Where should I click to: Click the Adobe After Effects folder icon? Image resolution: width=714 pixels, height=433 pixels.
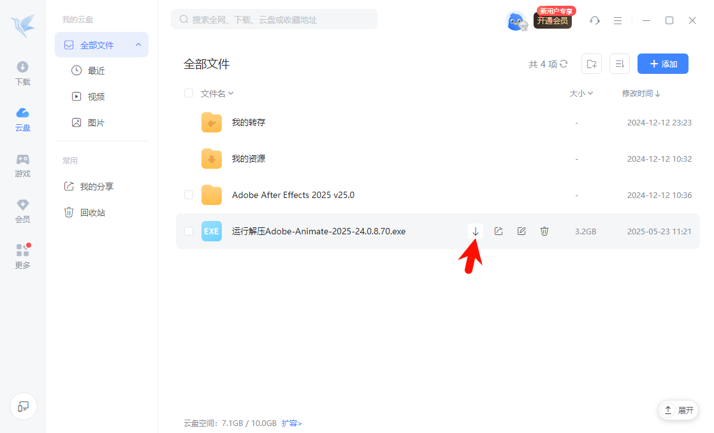pos(211,195)
